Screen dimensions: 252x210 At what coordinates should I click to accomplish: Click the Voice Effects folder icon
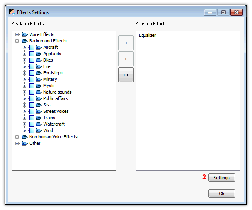pos(24,34)
